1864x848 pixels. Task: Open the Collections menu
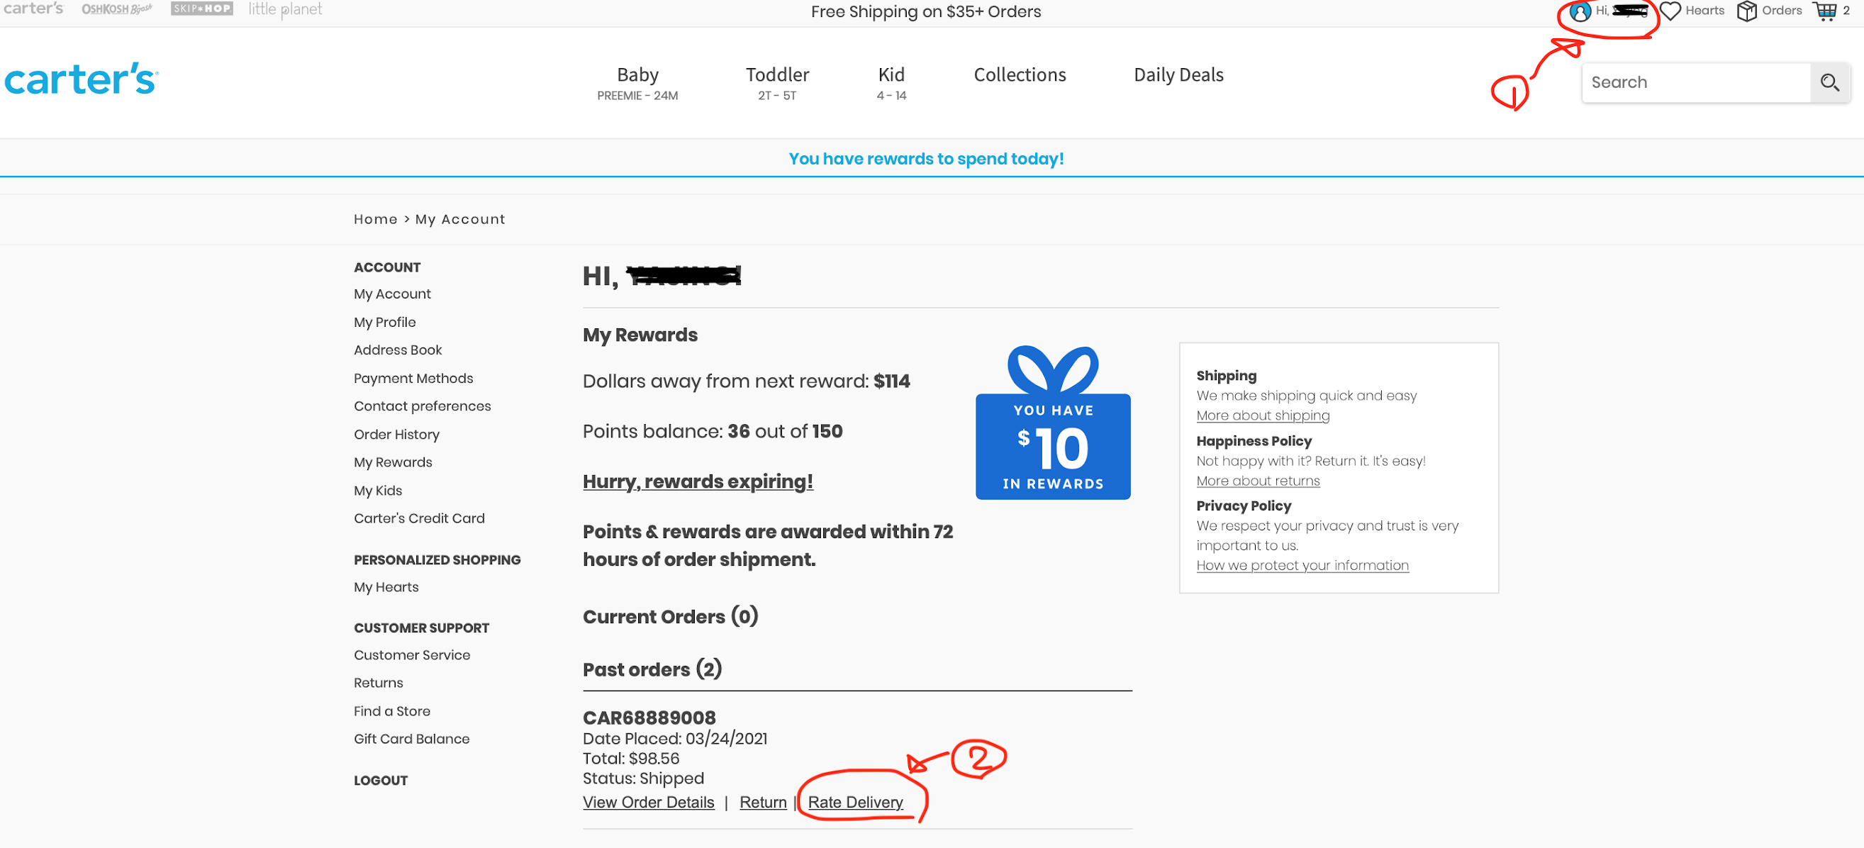click(1019, 74)
